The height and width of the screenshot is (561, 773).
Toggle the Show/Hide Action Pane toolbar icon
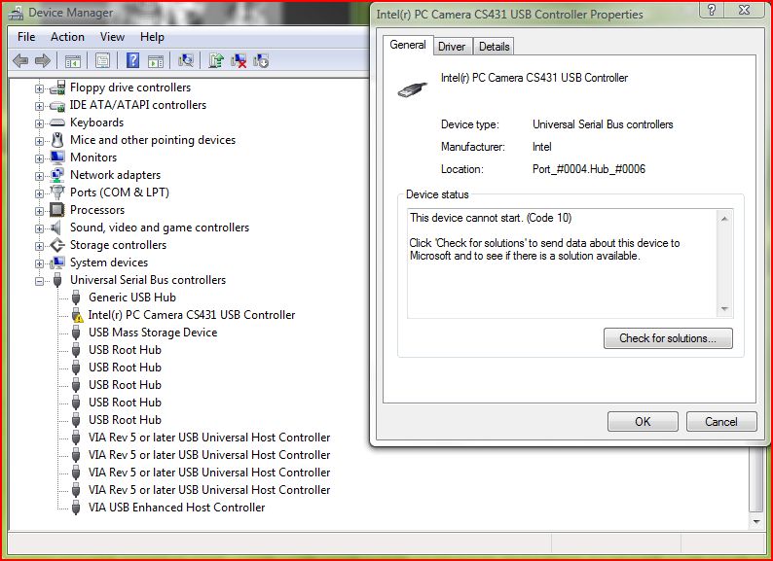156,61
